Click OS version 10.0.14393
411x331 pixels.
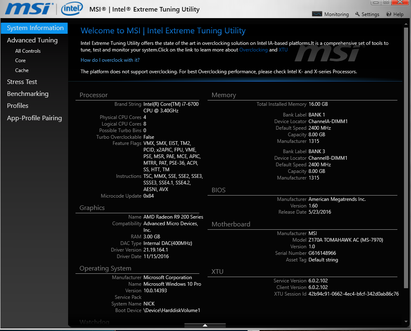click(x=155, y=291)
